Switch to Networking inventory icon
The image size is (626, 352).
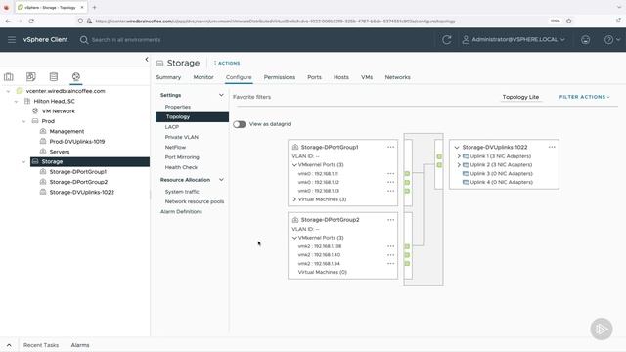tap(76, 76)
